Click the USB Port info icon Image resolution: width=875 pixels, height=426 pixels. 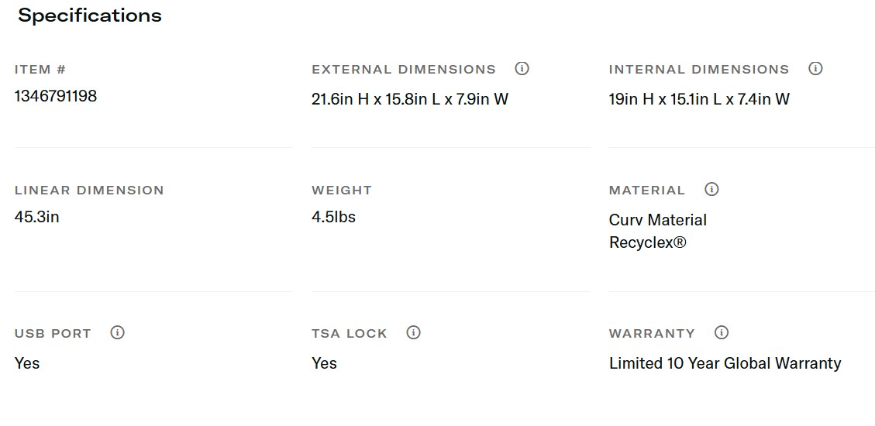coord(117,333)
